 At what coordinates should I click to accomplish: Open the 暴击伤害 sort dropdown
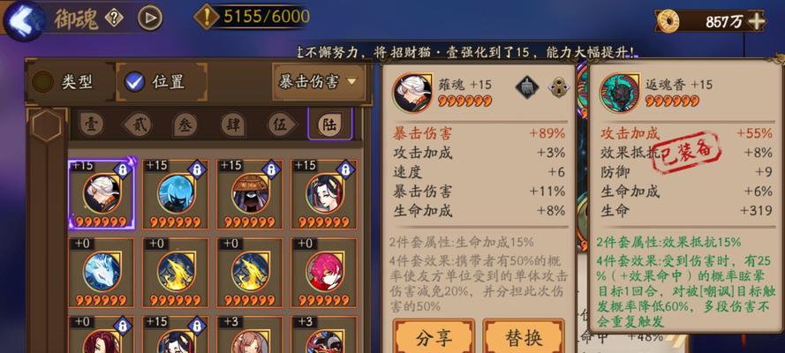tap(318, 81)
